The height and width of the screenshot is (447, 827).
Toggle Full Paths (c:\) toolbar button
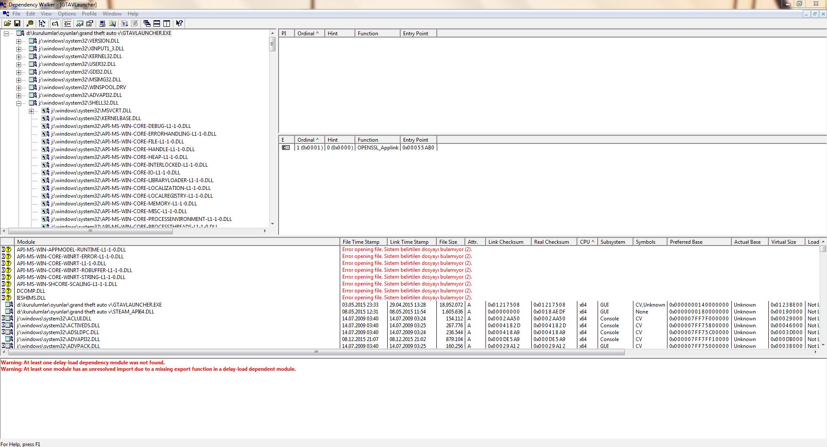55,24
